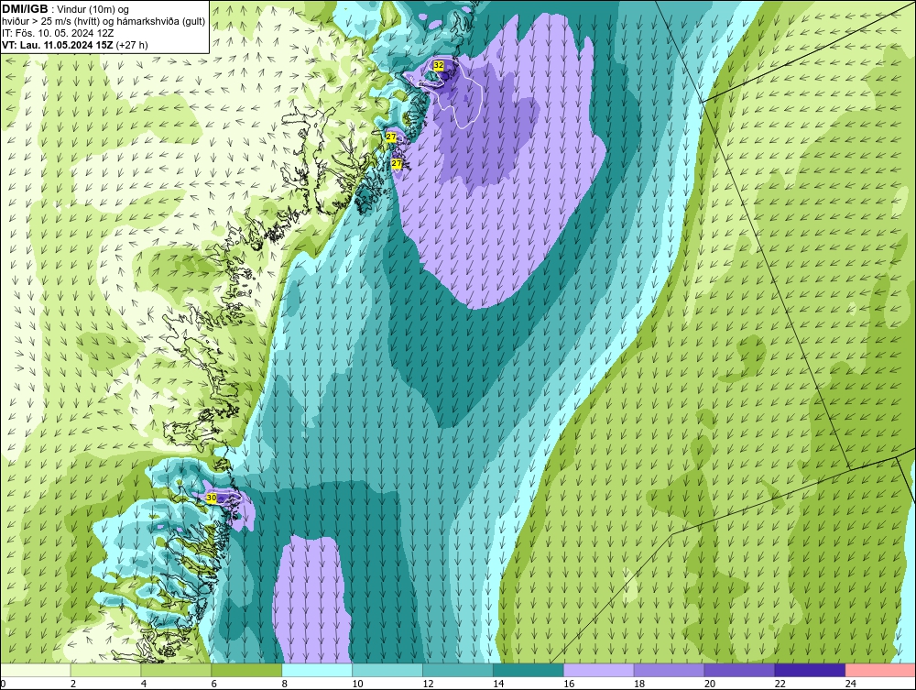Viewport: 916px width, 690px height.
Task: Click the lavender 16–18 m/s legend swatch
Action: (x=599, y=670)
